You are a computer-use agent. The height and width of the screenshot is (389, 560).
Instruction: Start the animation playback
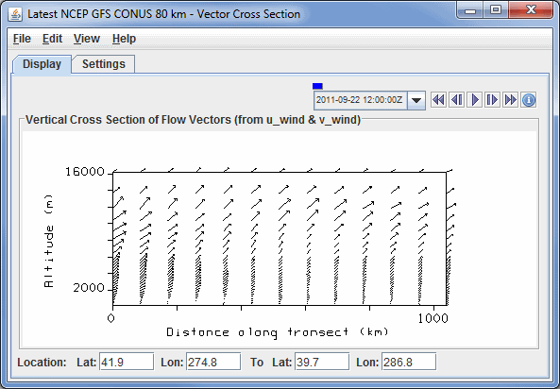[x=475, y=100]
